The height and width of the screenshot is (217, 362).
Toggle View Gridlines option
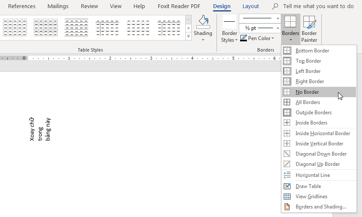311,197
